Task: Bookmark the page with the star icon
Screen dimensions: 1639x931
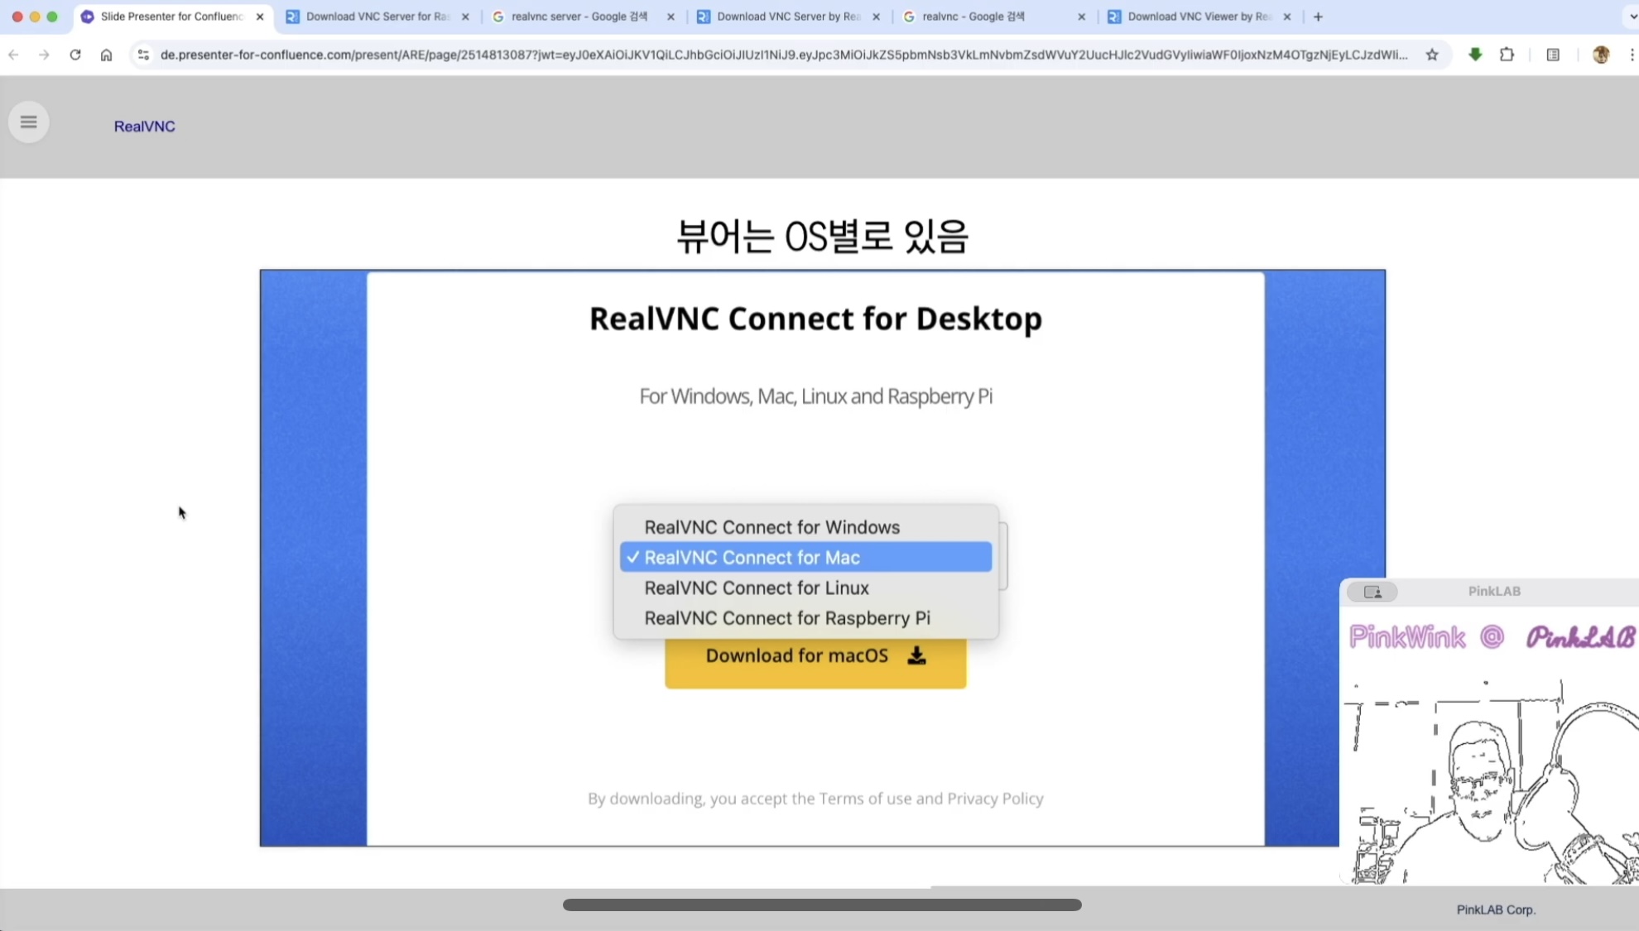Action: click(x=1432, y=55)
